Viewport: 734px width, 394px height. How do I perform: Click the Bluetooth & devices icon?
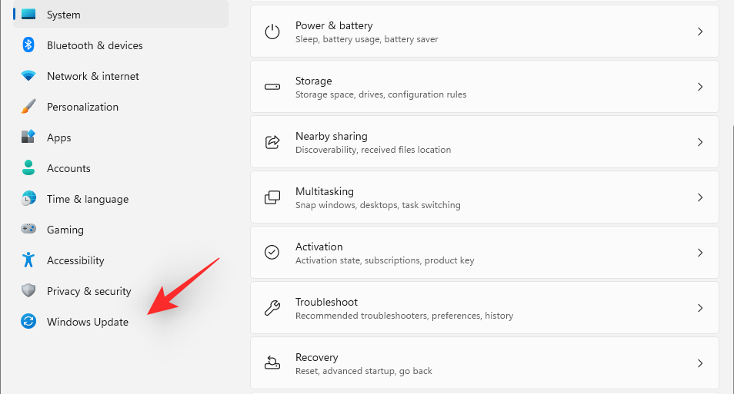[28, 45]
